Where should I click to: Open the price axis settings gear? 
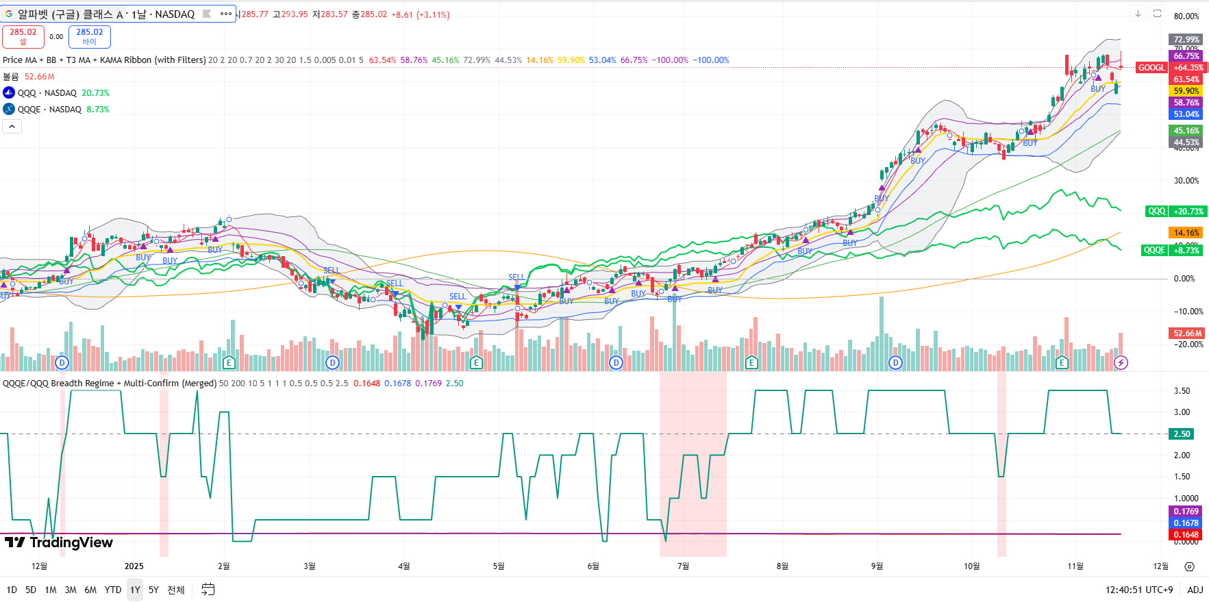coord(1189,566)
